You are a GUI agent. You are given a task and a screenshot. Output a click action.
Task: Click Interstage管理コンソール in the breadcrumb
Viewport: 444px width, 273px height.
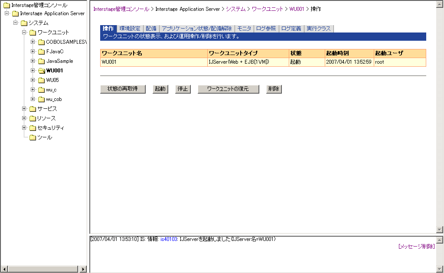(x=121, y=9)
